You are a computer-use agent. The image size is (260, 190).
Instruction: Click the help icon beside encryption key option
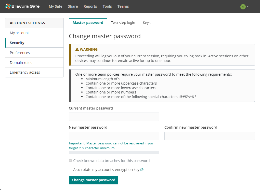(x=142, y=169)
